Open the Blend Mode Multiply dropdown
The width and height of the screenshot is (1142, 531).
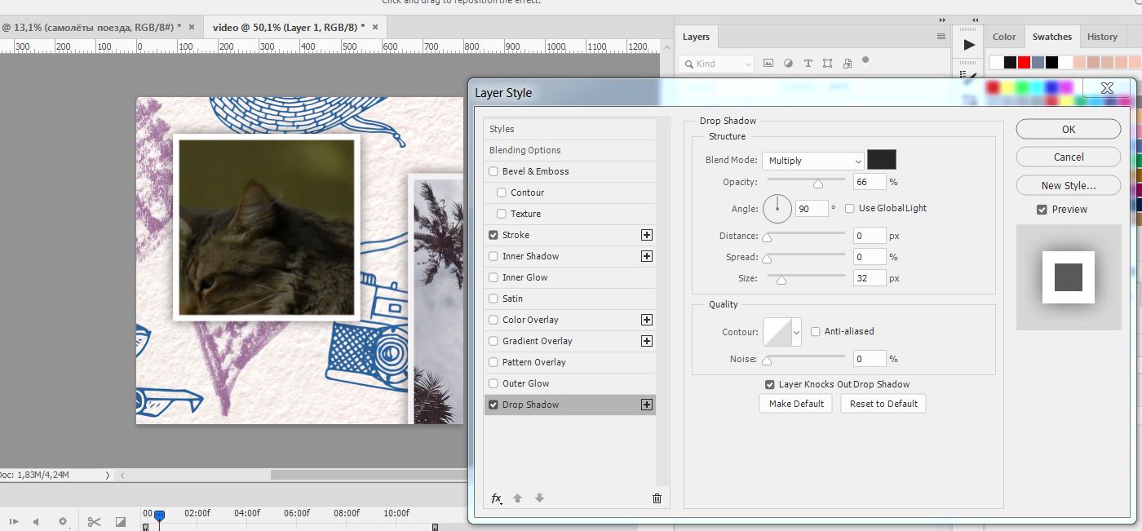pos(812,161)
